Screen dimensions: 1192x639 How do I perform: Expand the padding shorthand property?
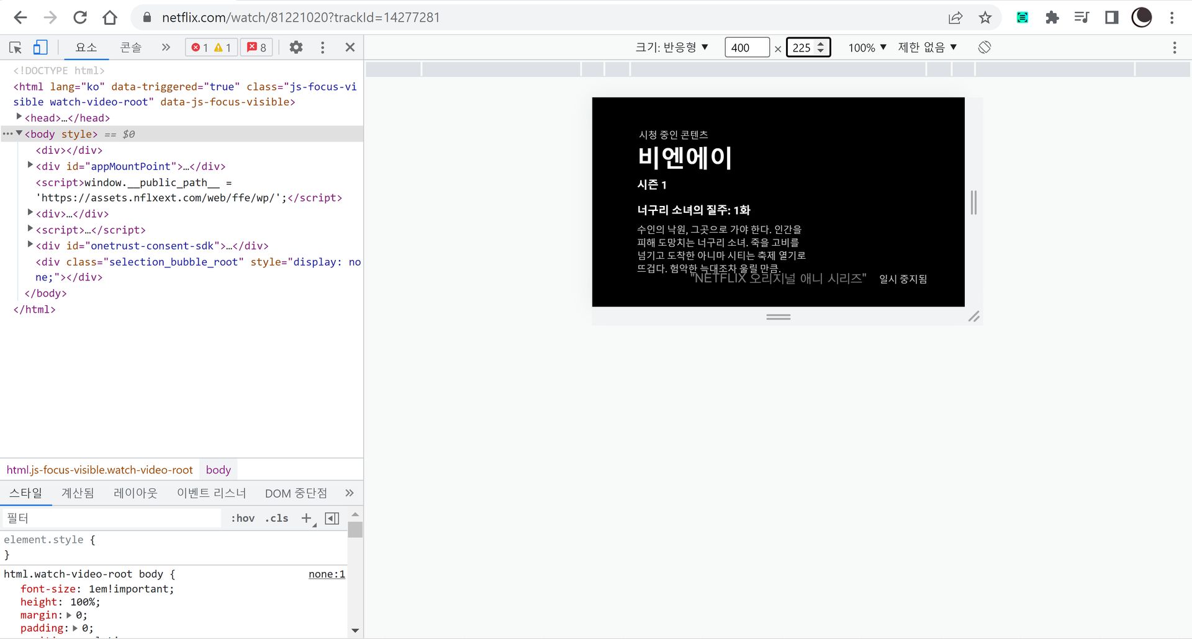[75, 628]
